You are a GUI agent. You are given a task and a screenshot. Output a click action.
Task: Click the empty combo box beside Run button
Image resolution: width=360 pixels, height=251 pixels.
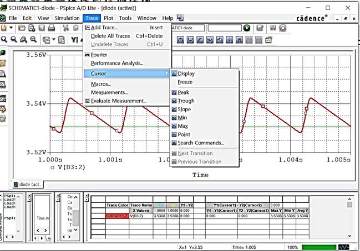pyautogui.click(x=225, y=28)
